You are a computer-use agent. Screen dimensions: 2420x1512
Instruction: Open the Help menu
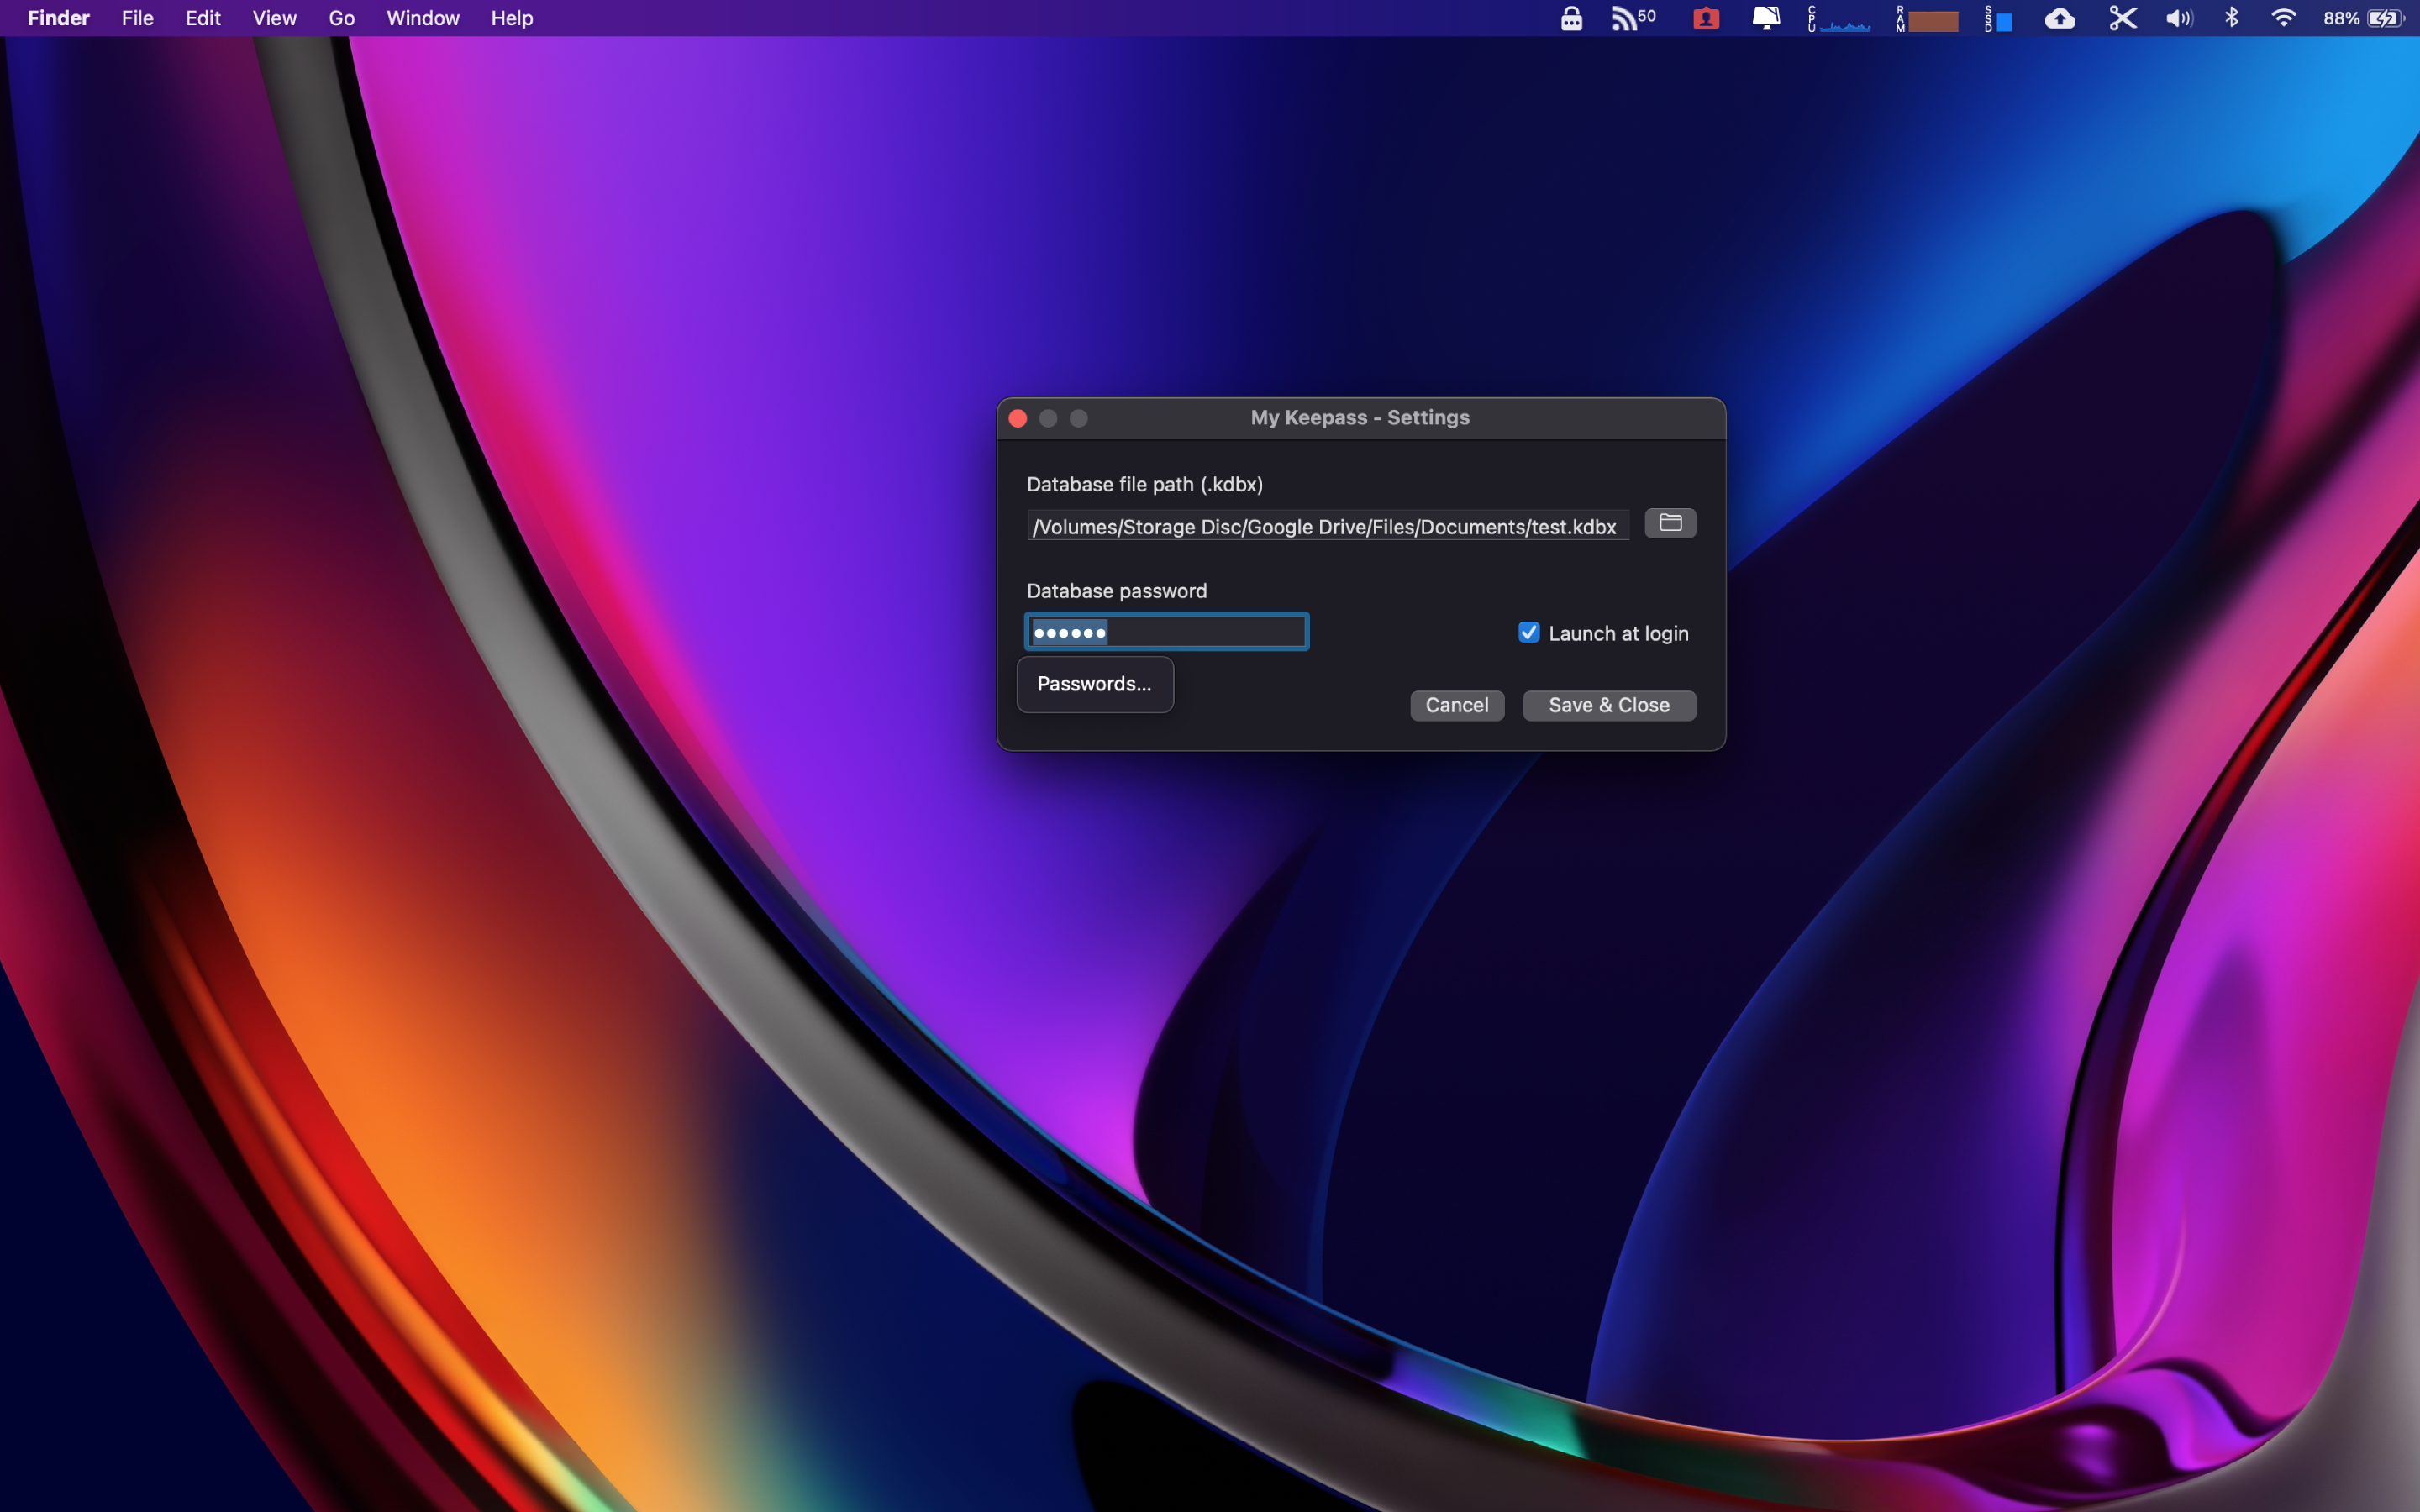pos(512,18)
